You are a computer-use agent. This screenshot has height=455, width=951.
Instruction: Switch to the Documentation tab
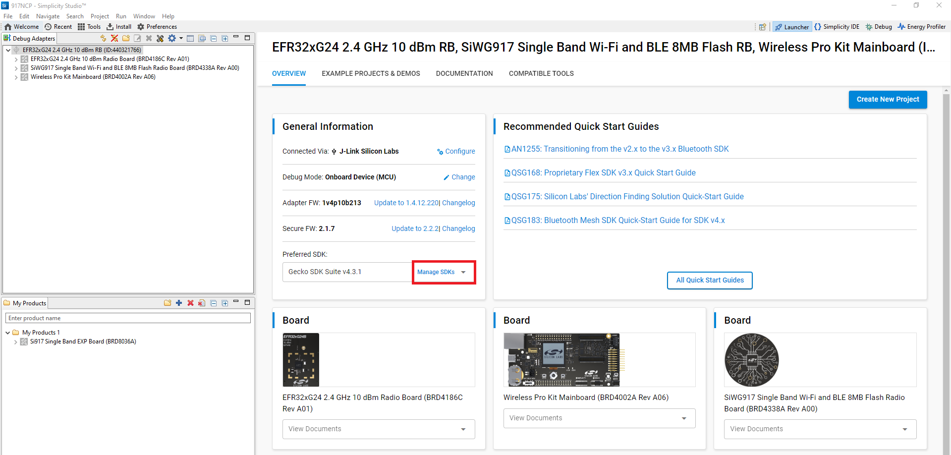pyautogui.click(x=464, y=73)
